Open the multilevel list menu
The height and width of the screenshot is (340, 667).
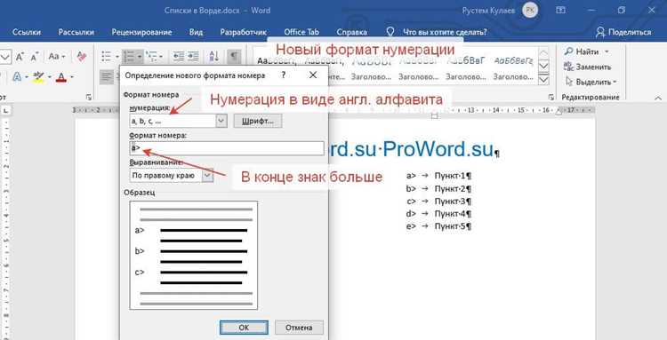tap(154, 56)
